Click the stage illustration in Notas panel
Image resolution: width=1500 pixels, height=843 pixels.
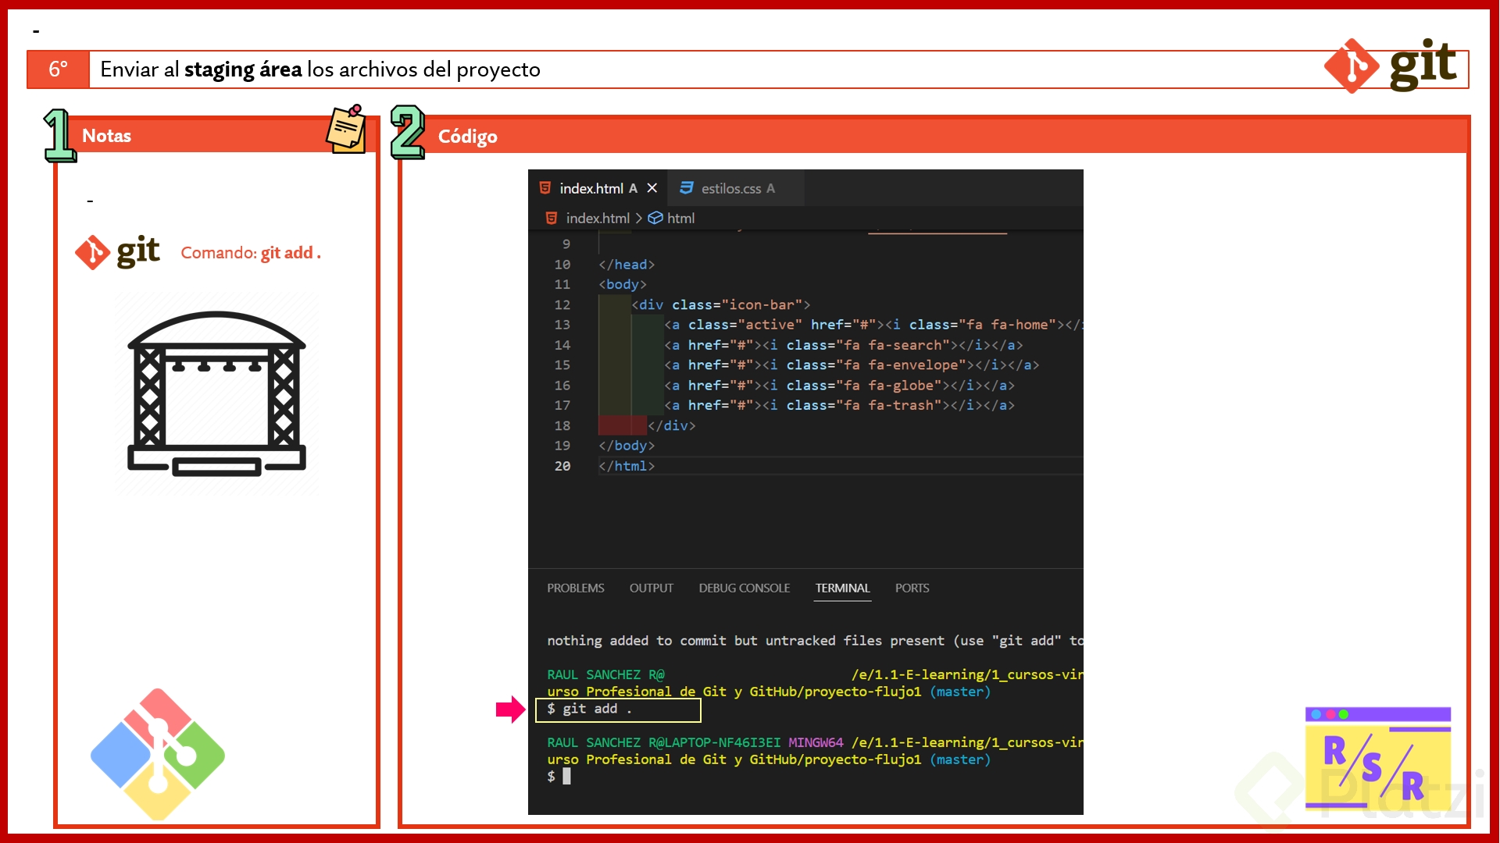[x=216, y=394]
